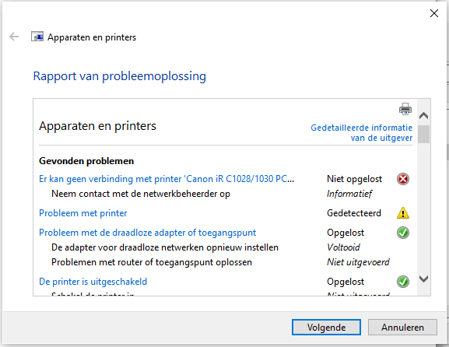
Task: Click the Annuleren button
Action: coord(402,328)
